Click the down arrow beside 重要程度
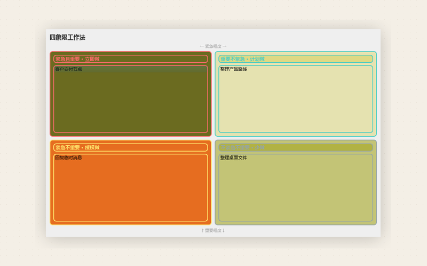427x266 pixels. coord(224,230)
